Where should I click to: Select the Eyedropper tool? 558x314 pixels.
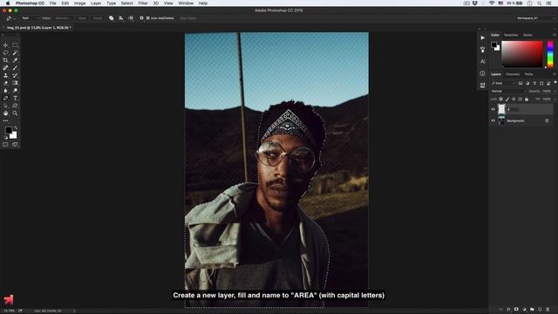click(x=15, y=60)
